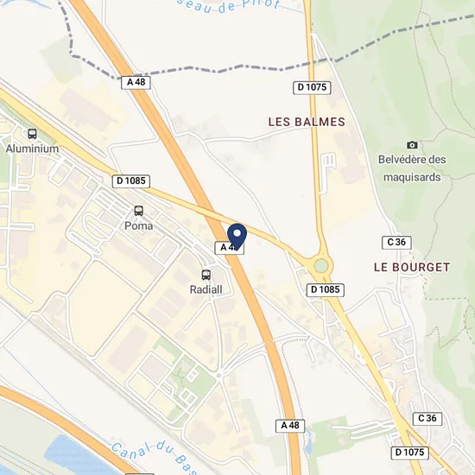Click the roundabout green center on D 1085

(x=321, y=266)
